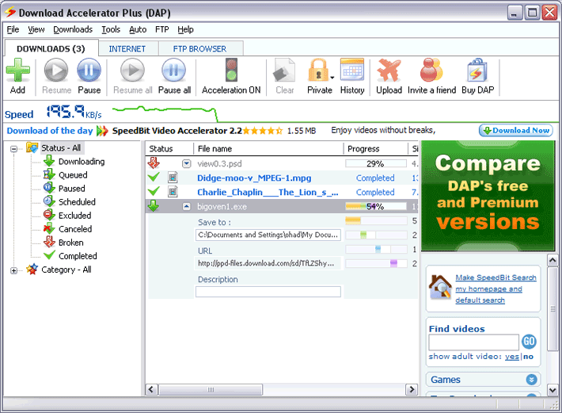Select the Queued status filter
Screen dimensions: 562x413
coord(73,175)
